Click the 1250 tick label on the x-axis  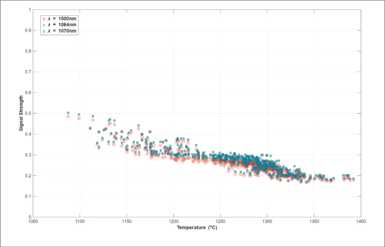click(x=220, y=221)
